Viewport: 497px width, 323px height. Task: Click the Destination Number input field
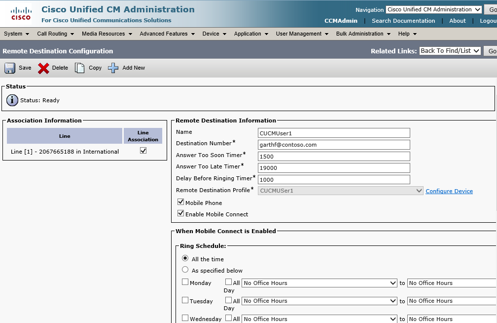334,145
